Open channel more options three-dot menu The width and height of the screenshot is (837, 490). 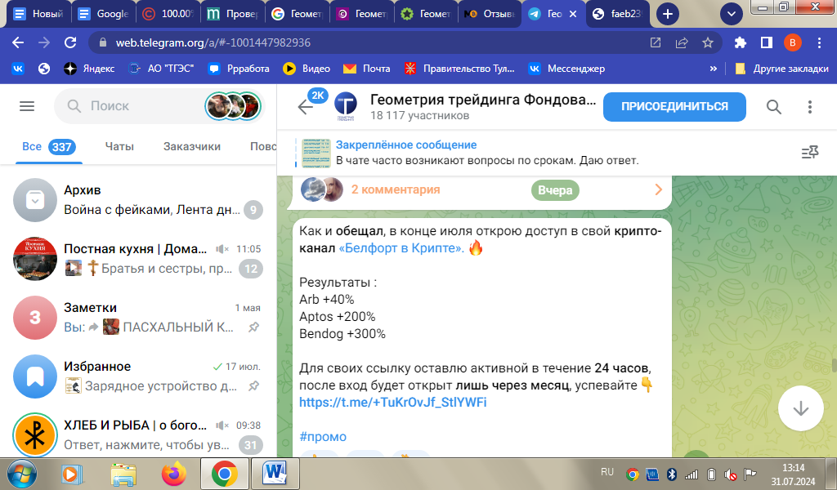pos(810,107)
